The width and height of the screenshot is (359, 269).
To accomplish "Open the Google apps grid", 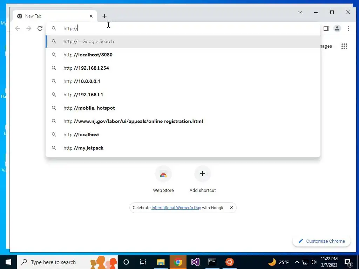I will [344, 46].
